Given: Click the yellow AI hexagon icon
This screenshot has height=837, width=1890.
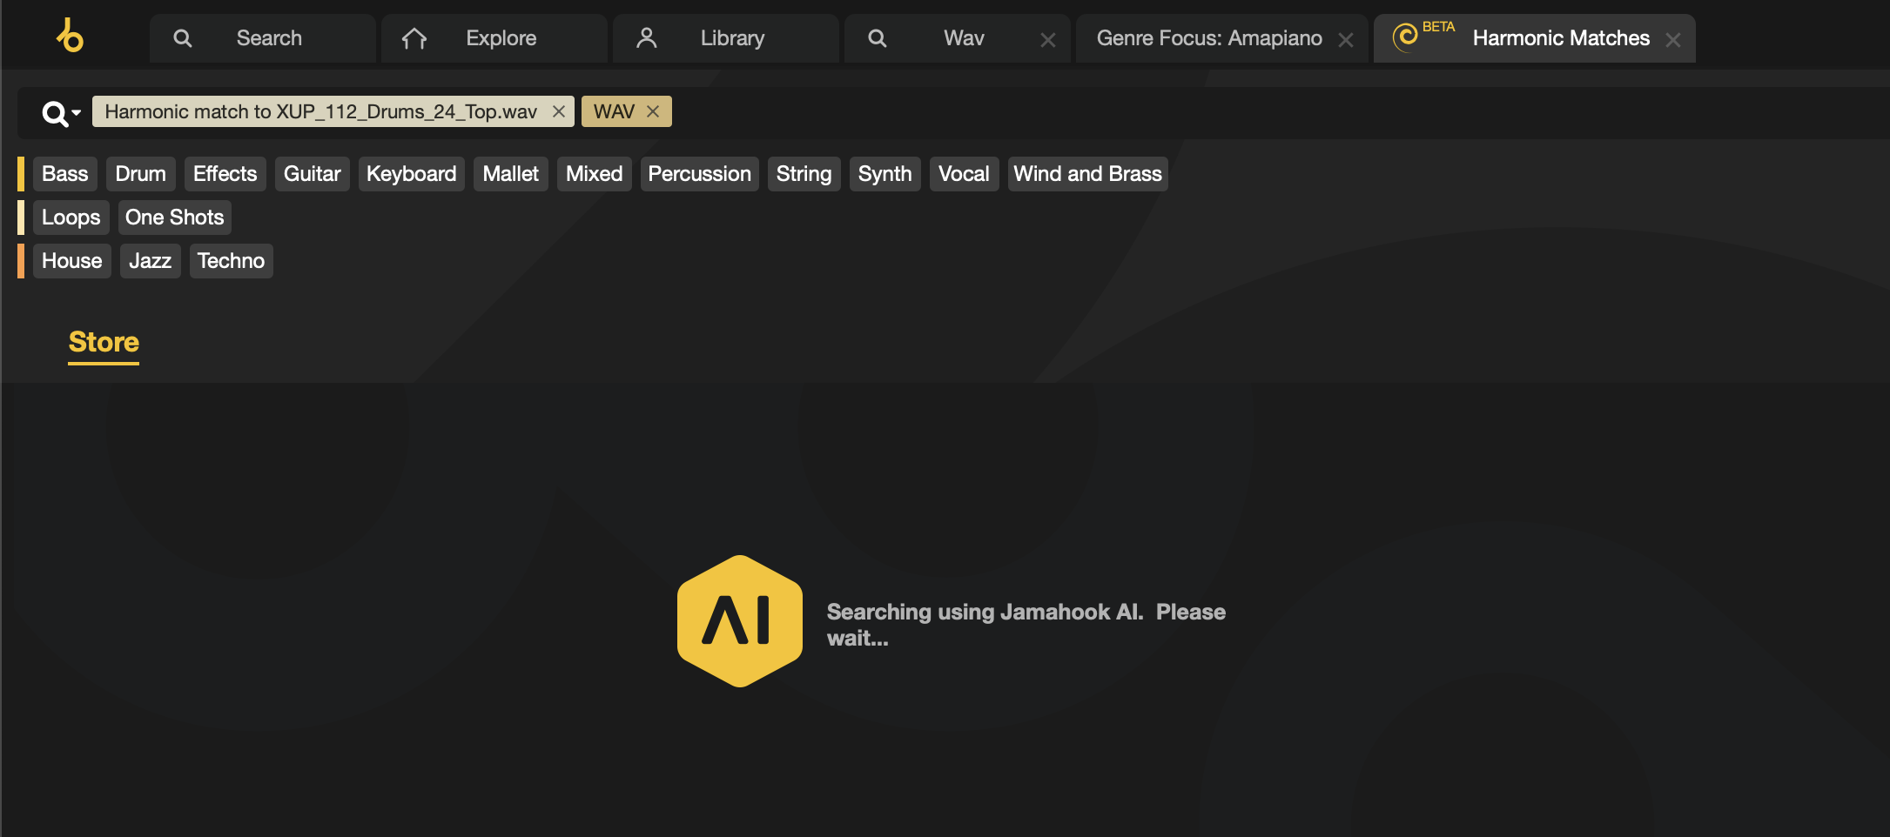Looking at the screenshot, I should (x=740, y=621).
